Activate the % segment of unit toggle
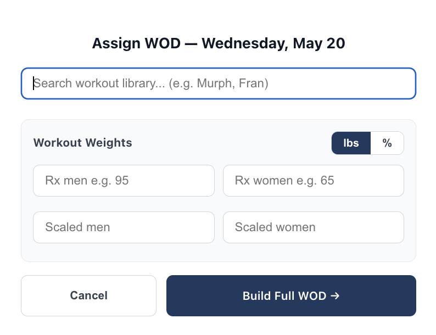This screenshot has width=436, height=335. (x=387, y=143)
